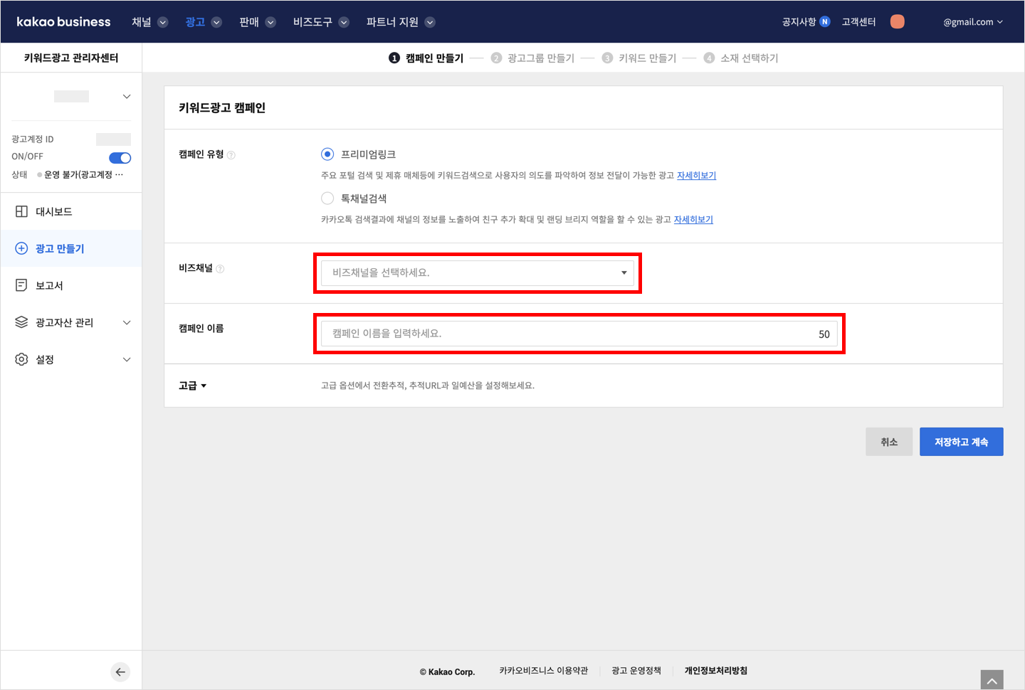The image size is (1025, 690).
Task: Click the 설정 gear icon
Action: [x=21, y=359]
